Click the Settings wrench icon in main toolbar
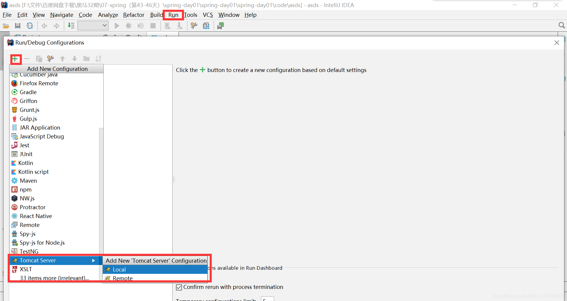The width and height of the screenshot is (567, 301). click(194, 26)
